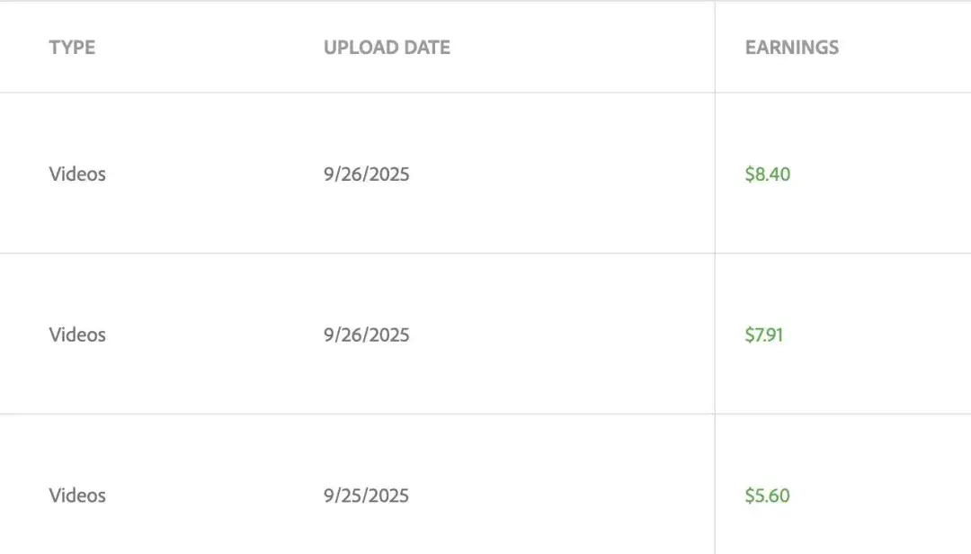971x554 pixels.
Task: Select the $5.60 earnings value
Action: pos(767,496)
